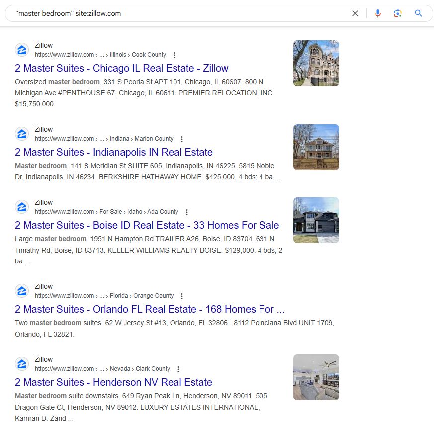The width and height of the screenshot is (434, 434).
Task: Click the Zillow favicon on the Chicago result
Action: [22, 50]
